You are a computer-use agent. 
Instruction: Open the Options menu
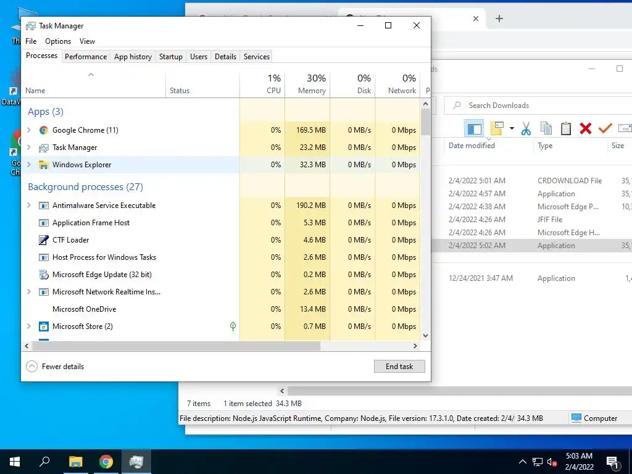pos(58,41)
